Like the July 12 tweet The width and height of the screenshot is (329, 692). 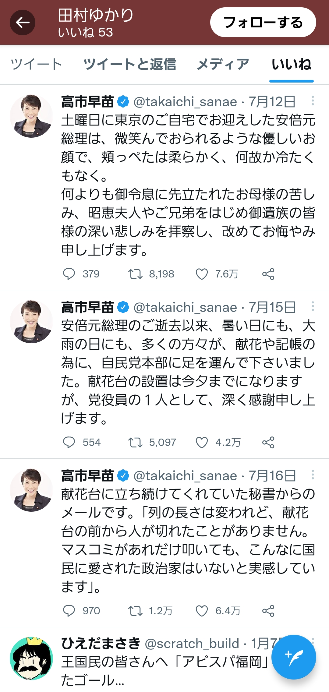coord(202,274)
